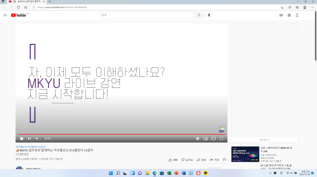
Task: Add page to favorites star icon
Action: 282,7
